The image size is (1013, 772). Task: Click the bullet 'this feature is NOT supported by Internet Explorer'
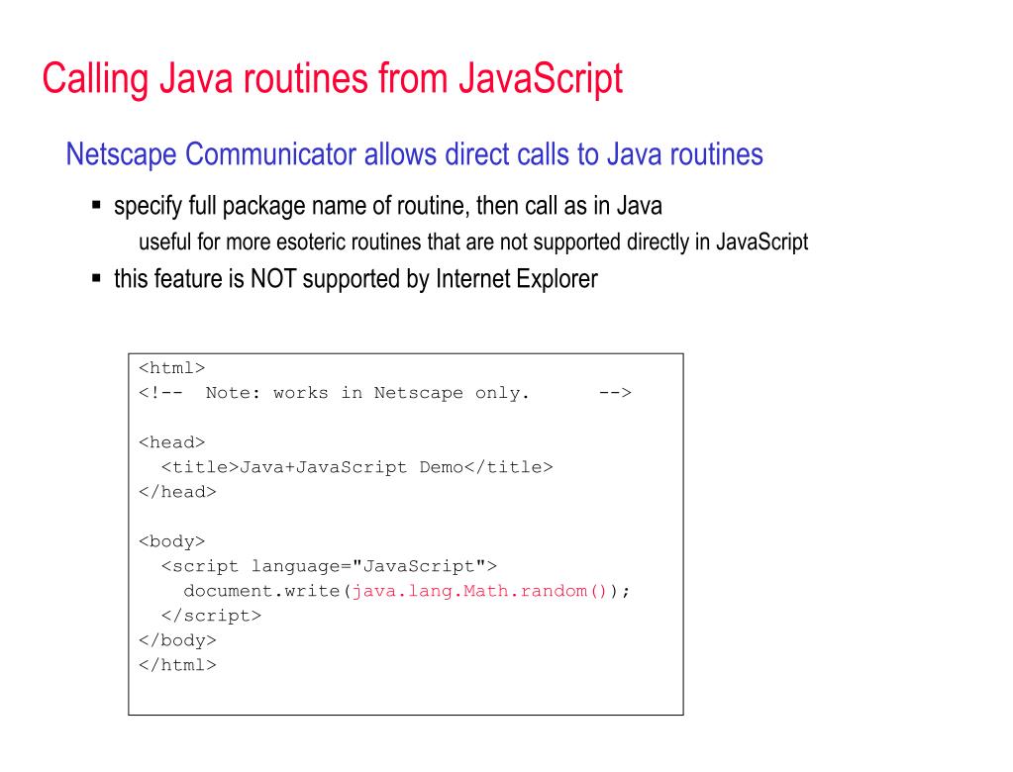(355, 279)
